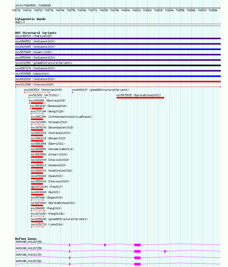Click XKR9|NM_001287260 transcript label
Screen dimensions: 228x267
(28, 261)
